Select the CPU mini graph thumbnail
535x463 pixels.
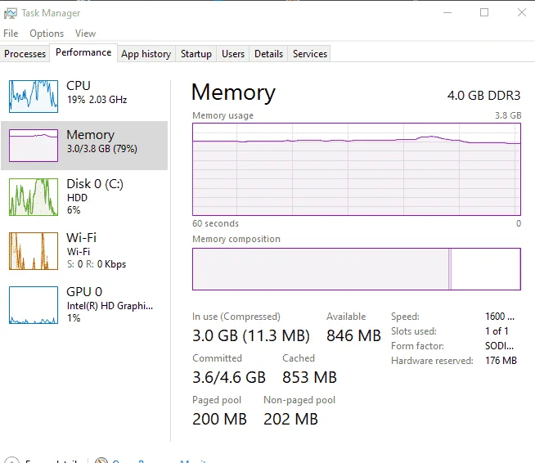pos(34,97)
